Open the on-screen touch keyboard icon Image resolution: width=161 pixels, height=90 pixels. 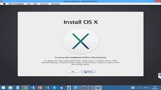[x=133, y=88]
